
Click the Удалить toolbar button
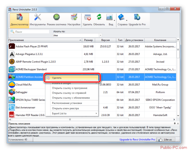87,21
